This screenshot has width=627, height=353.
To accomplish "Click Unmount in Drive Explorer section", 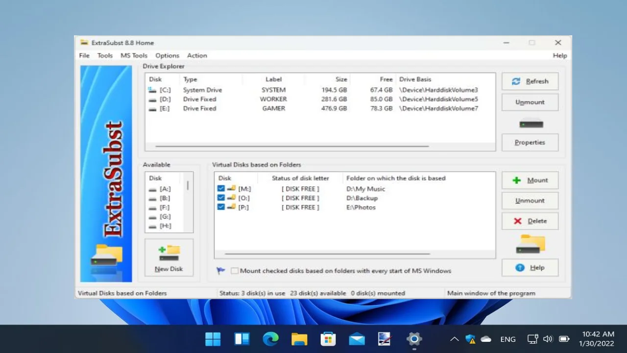I will click(x=530, y=102).
